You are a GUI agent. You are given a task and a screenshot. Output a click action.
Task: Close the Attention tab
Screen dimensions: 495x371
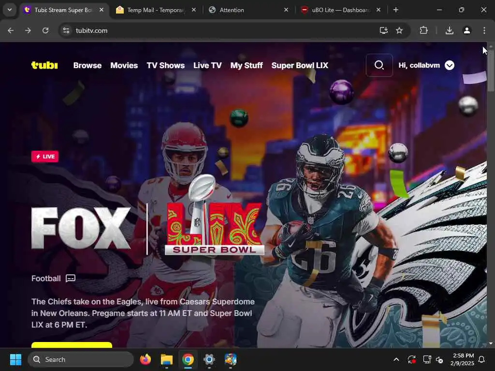tap(286, 10)
